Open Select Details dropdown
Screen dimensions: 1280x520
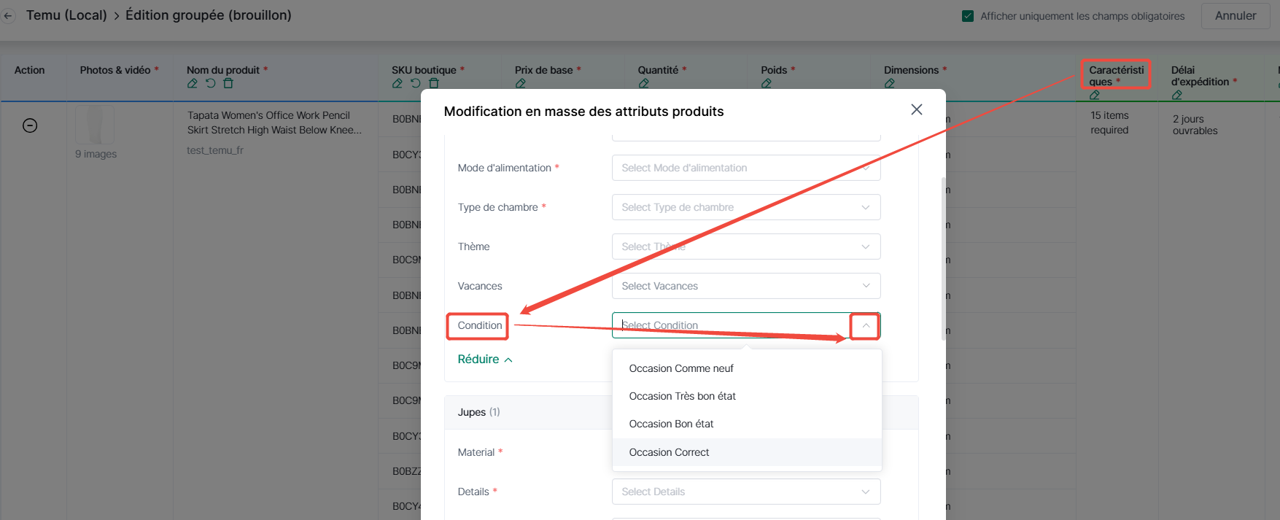(746, 492)
